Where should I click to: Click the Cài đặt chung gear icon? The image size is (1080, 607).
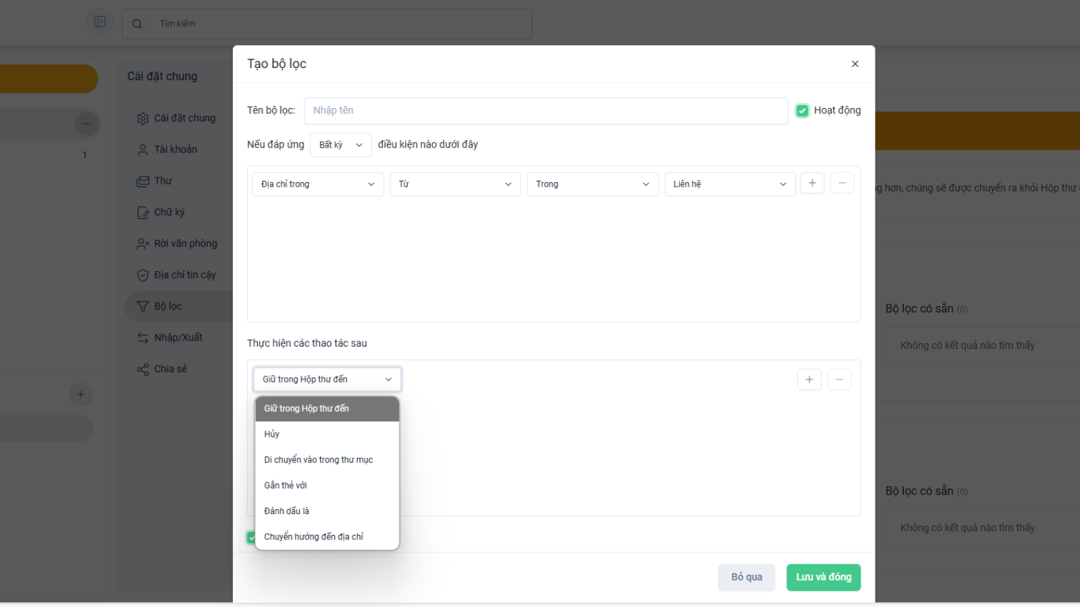(x=142, y=119)
